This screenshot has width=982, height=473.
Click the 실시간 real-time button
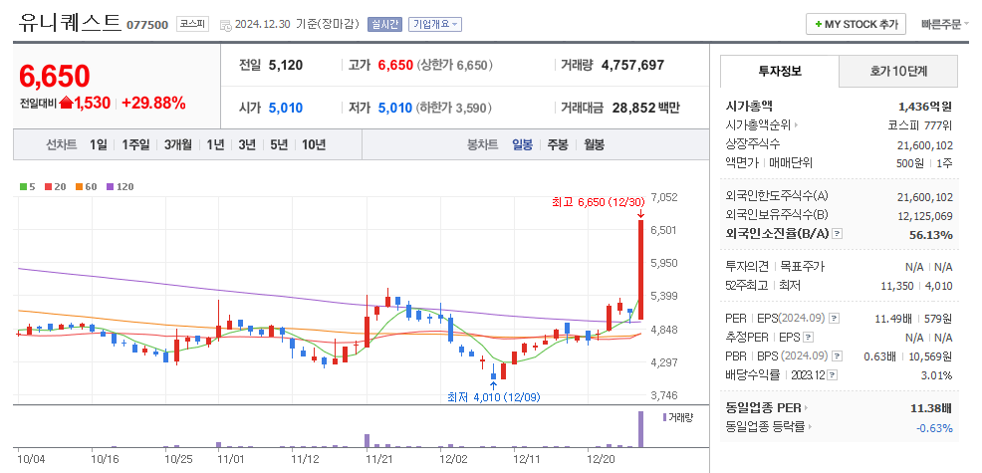pyautogui.click(x=384, y=25)
